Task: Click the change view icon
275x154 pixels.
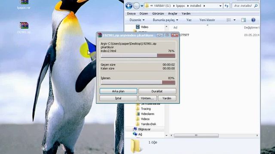Action: (229, 20)
